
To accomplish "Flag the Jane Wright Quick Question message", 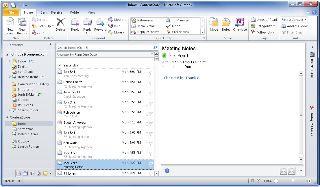I will 151,93.
